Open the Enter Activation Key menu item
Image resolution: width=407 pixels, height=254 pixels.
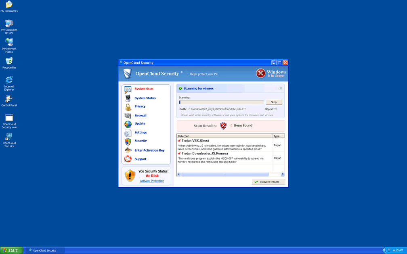pyautogui.click(x=149, y=150)
